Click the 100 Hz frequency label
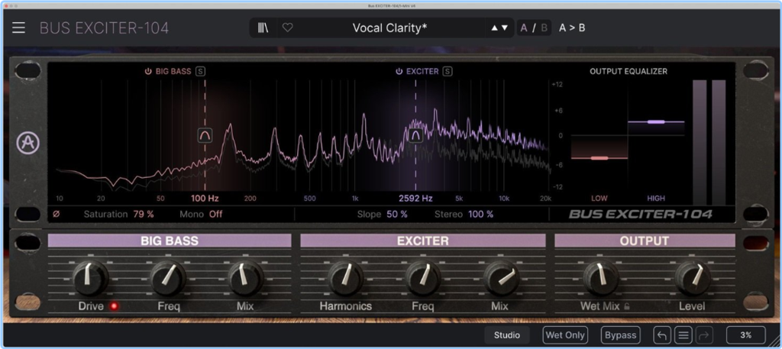782x349 pixels. [205, 199]
